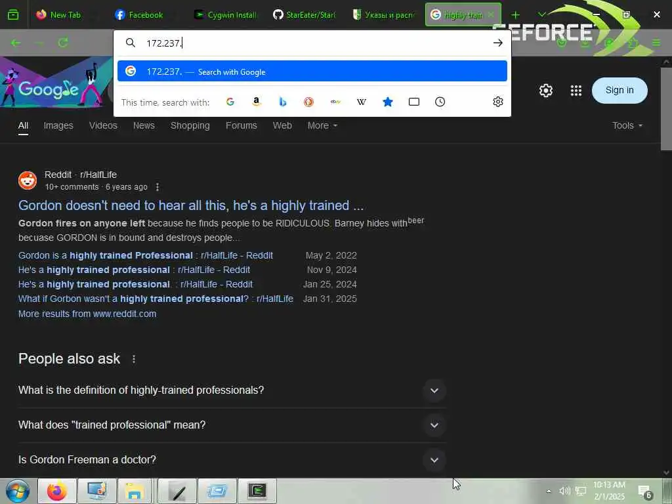Viewport: 672px width, 504px height.
Task: Switch to the StarEater GitHub tab
Action: (x=304, y=15)
